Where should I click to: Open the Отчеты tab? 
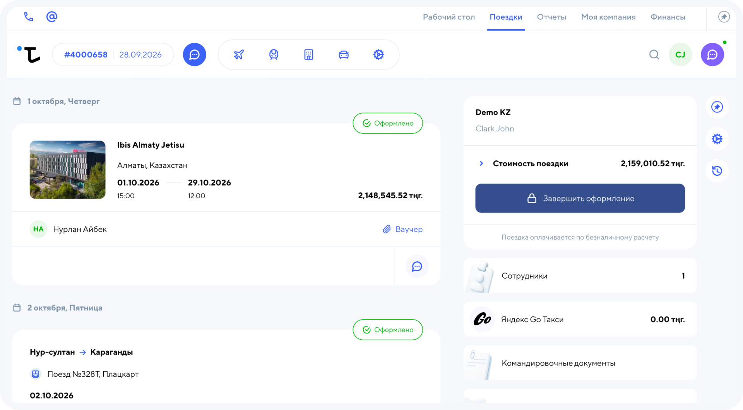click(551, 17)
